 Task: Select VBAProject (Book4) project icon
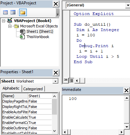[x=10, y=20]
